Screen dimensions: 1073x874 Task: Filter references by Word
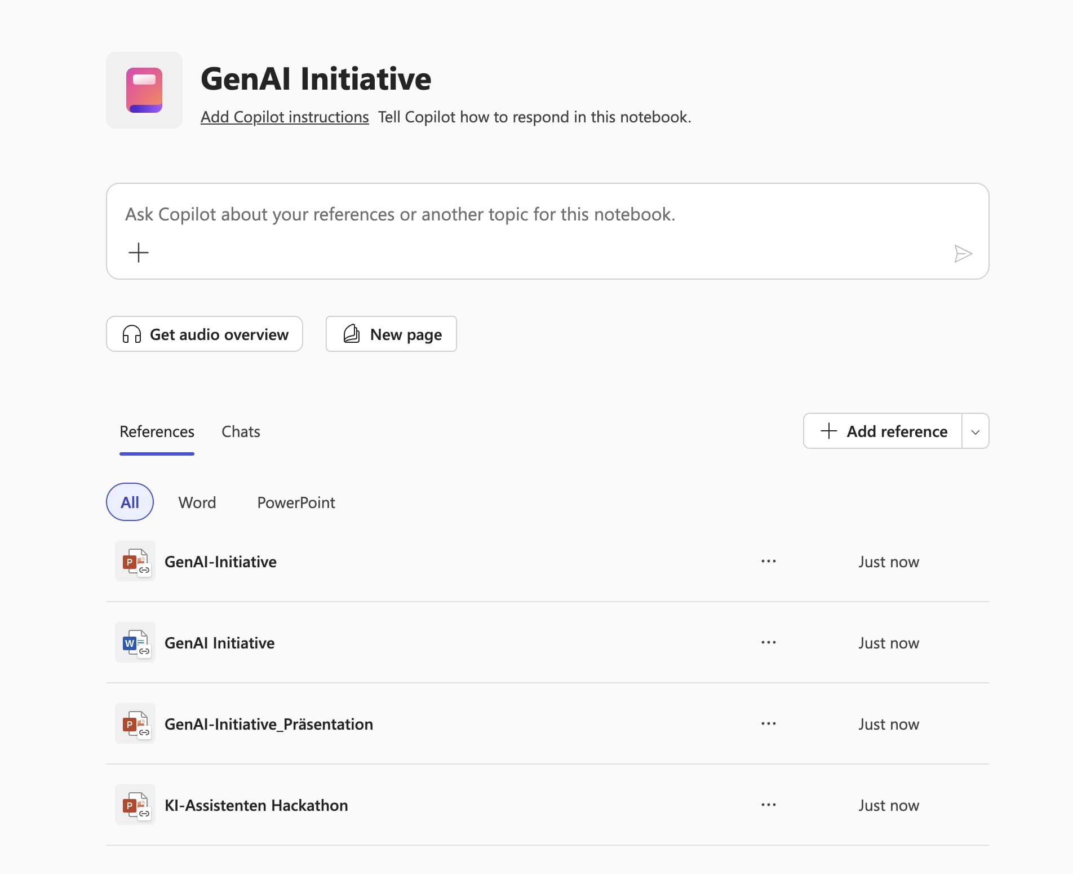click(197, 502)
